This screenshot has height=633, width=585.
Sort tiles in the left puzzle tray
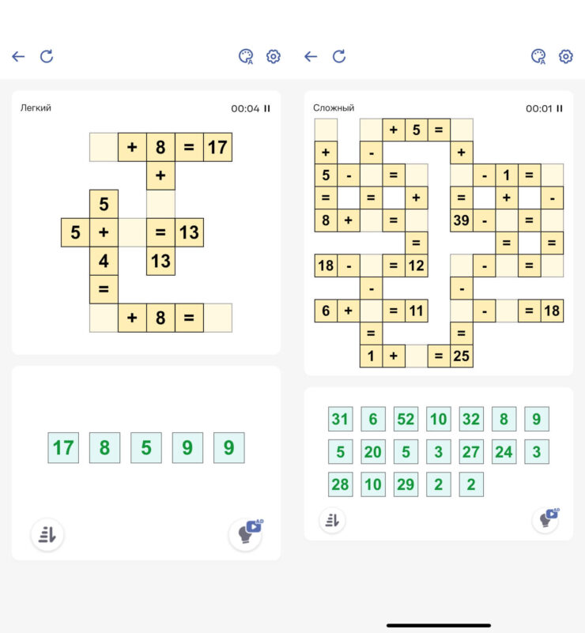coord(47,535)
